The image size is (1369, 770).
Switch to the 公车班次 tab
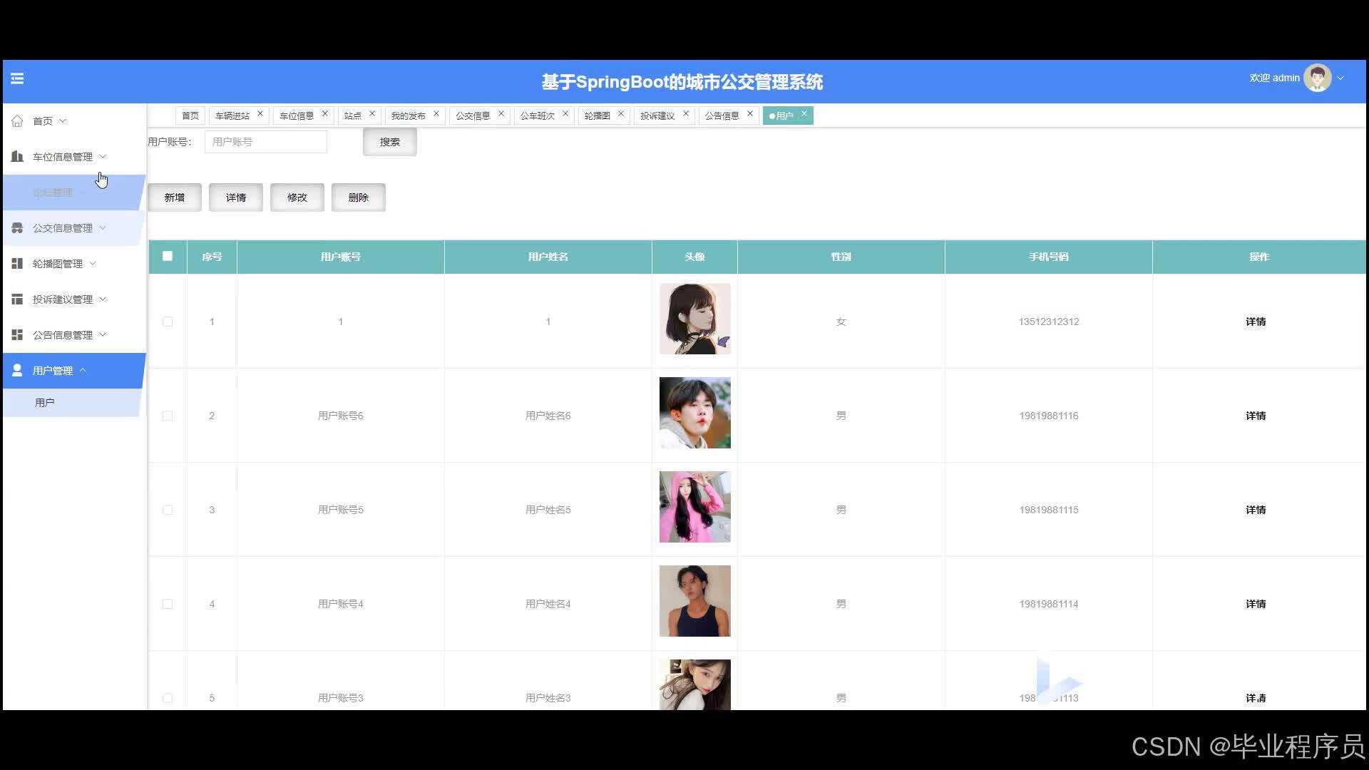(537, 115)
